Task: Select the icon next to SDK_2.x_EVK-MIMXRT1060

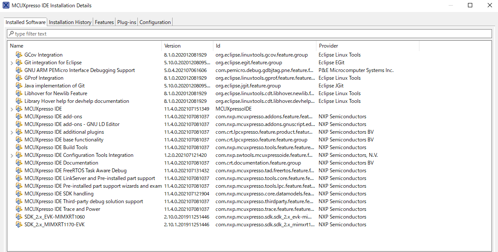Action: coord(19,217)
